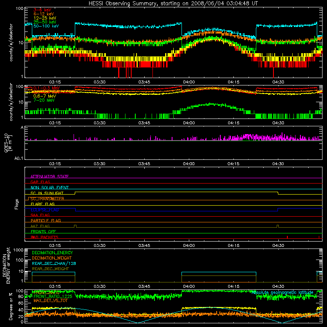Click 04:30 tick label under MeV panel

click(x=278, y=123)
